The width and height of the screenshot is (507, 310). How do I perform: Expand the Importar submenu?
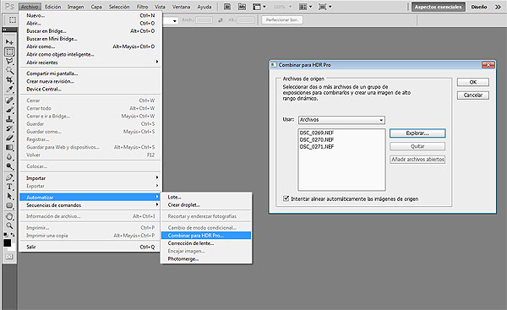pos(90,178)
